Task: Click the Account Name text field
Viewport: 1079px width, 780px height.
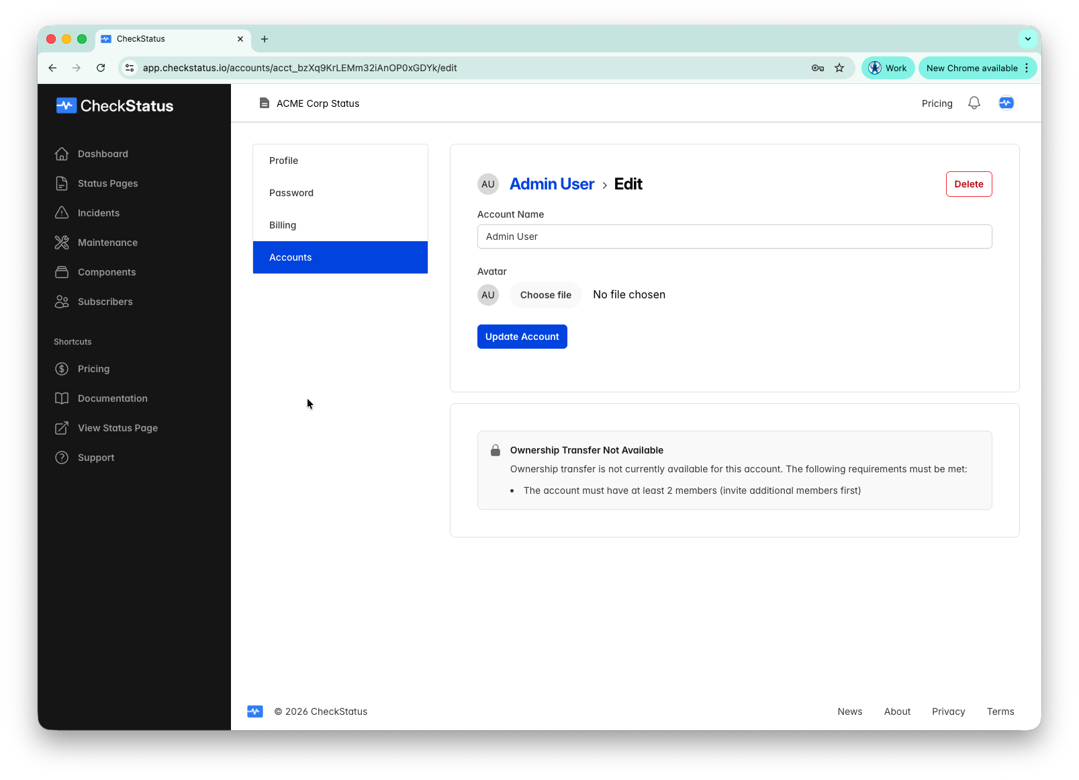Action: [734, 236]
